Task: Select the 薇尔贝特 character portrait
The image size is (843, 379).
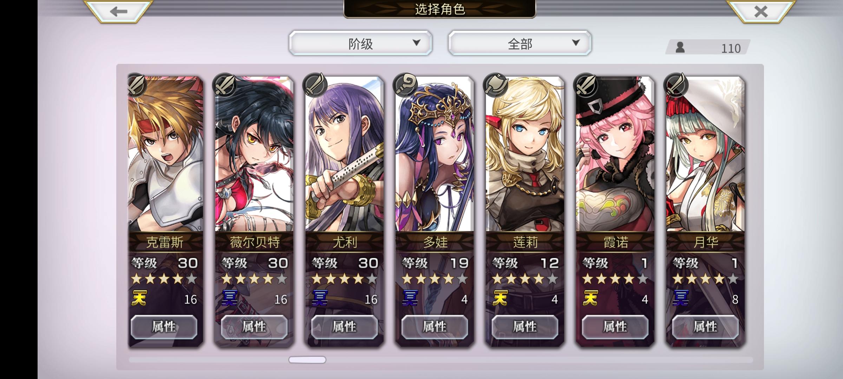Action: (254, 154)
